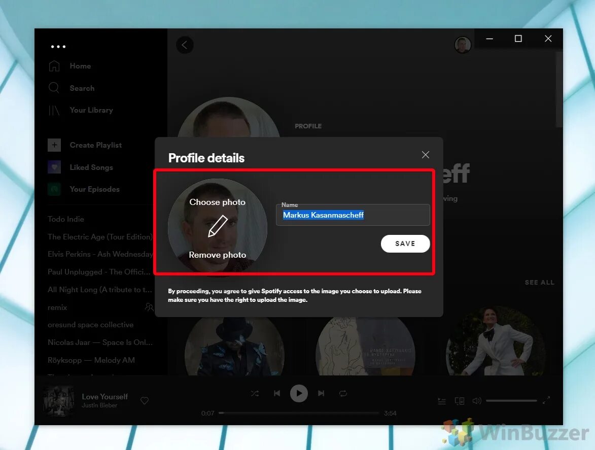Click Choose photo on profile picture
The width and height of the screenshot is (595, 450).
pyautogui.click(x=218, y=202)
